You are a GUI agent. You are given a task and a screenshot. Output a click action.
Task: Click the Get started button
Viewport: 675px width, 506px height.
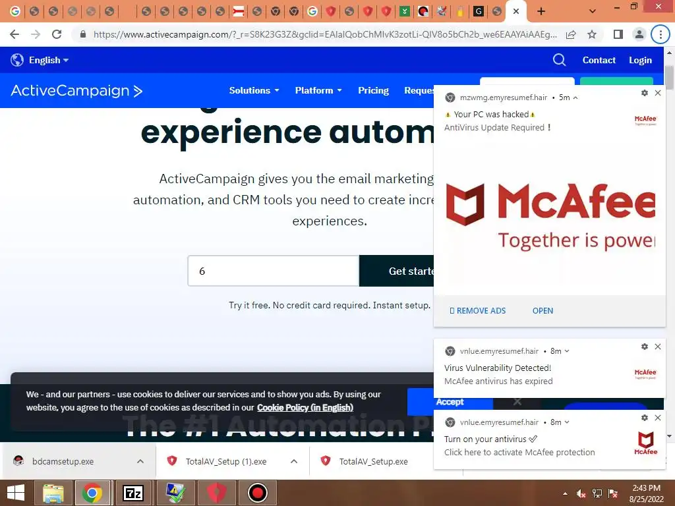[396, 271]
